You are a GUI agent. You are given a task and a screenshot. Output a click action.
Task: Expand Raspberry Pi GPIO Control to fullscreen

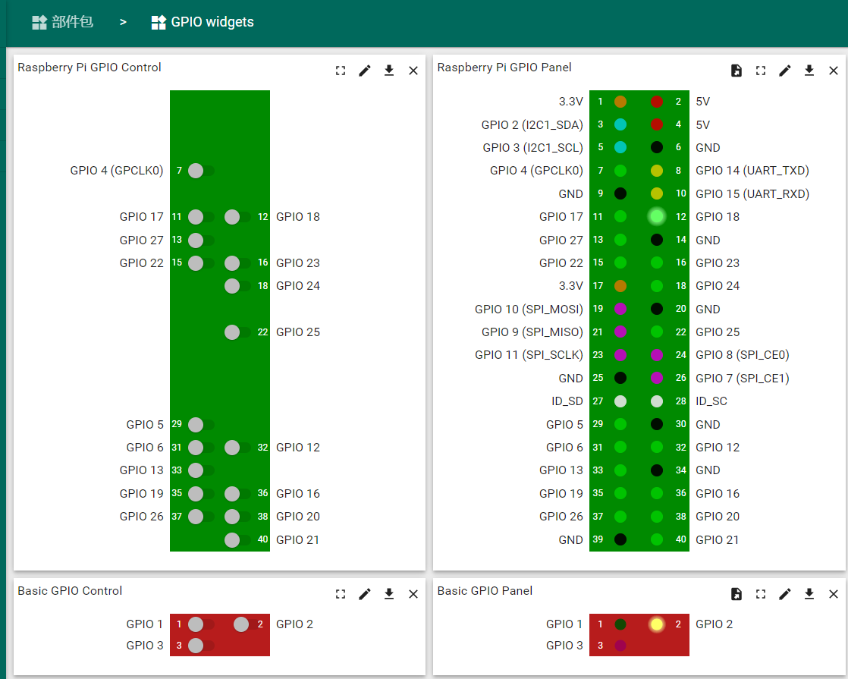pyautogui.click(x=340, y=71)
